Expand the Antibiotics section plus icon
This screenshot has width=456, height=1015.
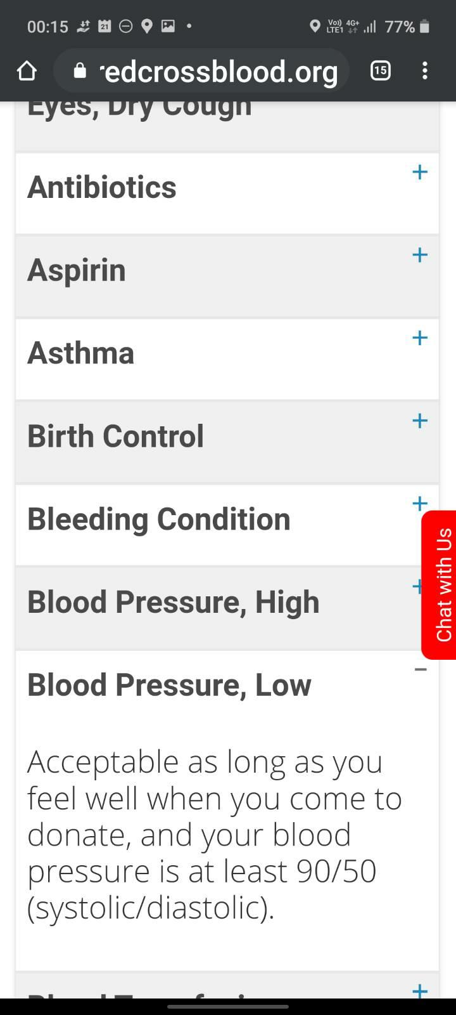[x=420, y=172]
